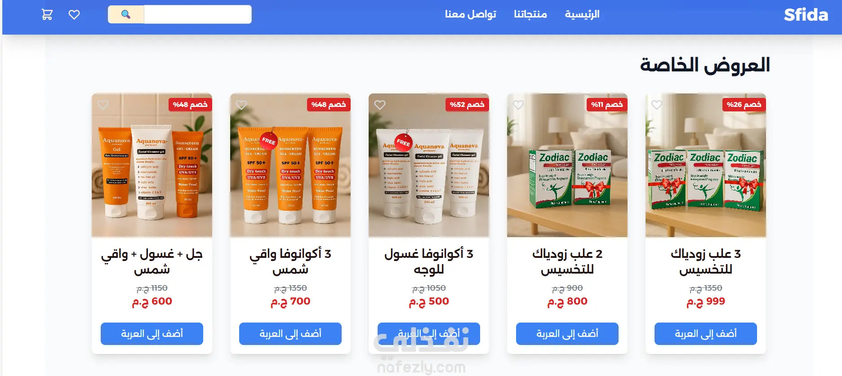Add جل + غسول + واقي to cart

coord(152,334)
